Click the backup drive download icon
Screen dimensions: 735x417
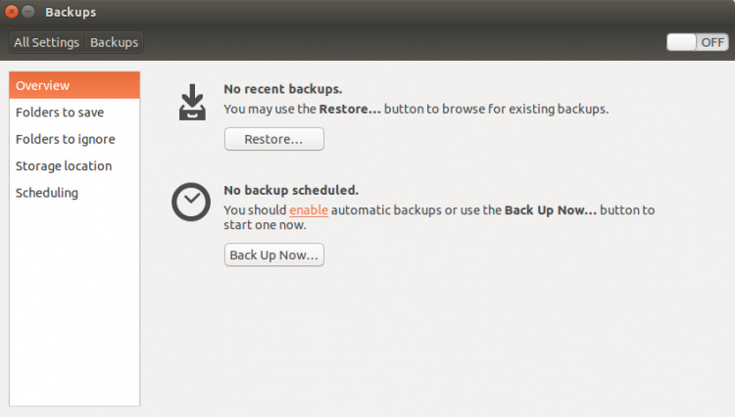coord(192,103)
